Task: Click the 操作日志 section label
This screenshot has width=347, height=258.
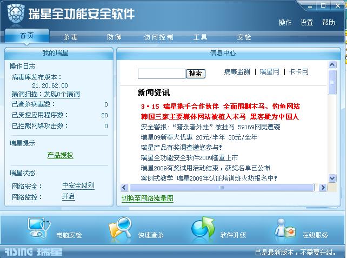Action: pos(22,66)
